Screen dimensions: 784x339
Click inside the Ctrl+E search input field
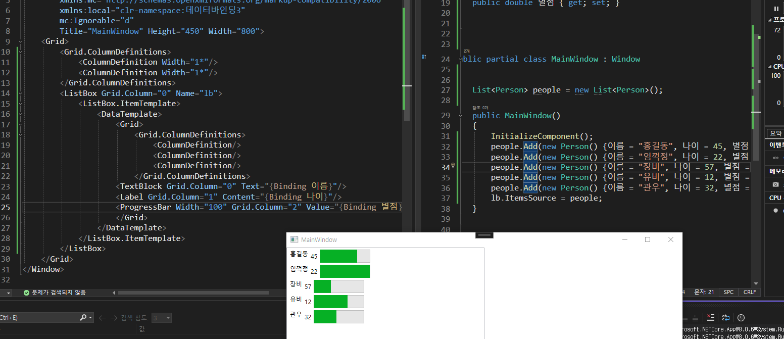[35, 317]
